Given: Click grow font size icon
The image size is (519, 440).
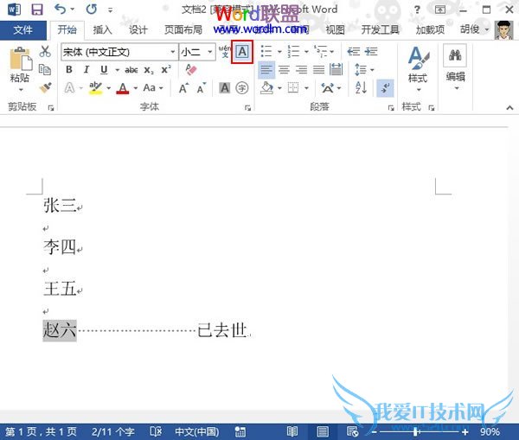Looking at the screenshot, I should click(183, 88).
